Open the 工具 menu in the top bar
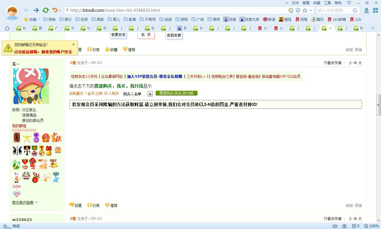The image size is (381, 229). coord(327,3)
